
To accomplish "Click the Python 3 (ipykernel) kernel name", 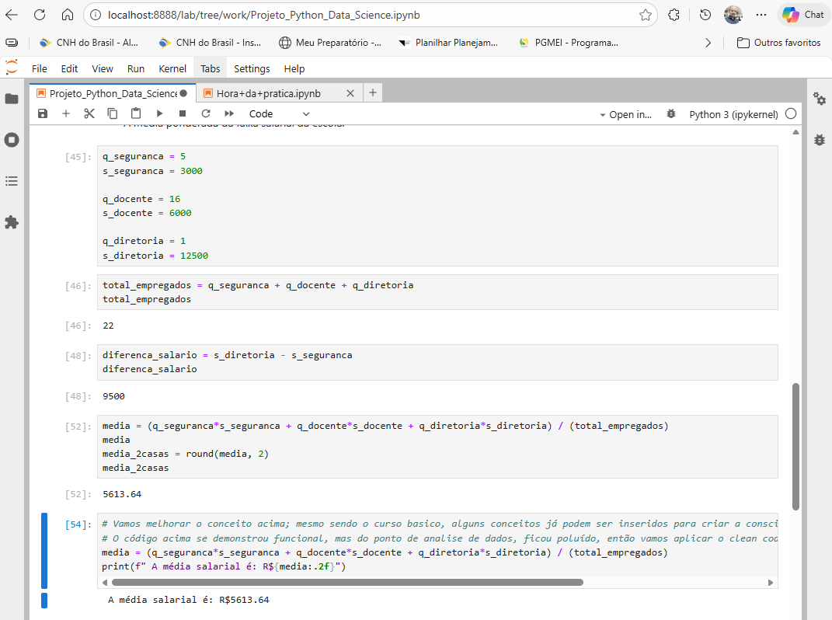I will point(733,114).
